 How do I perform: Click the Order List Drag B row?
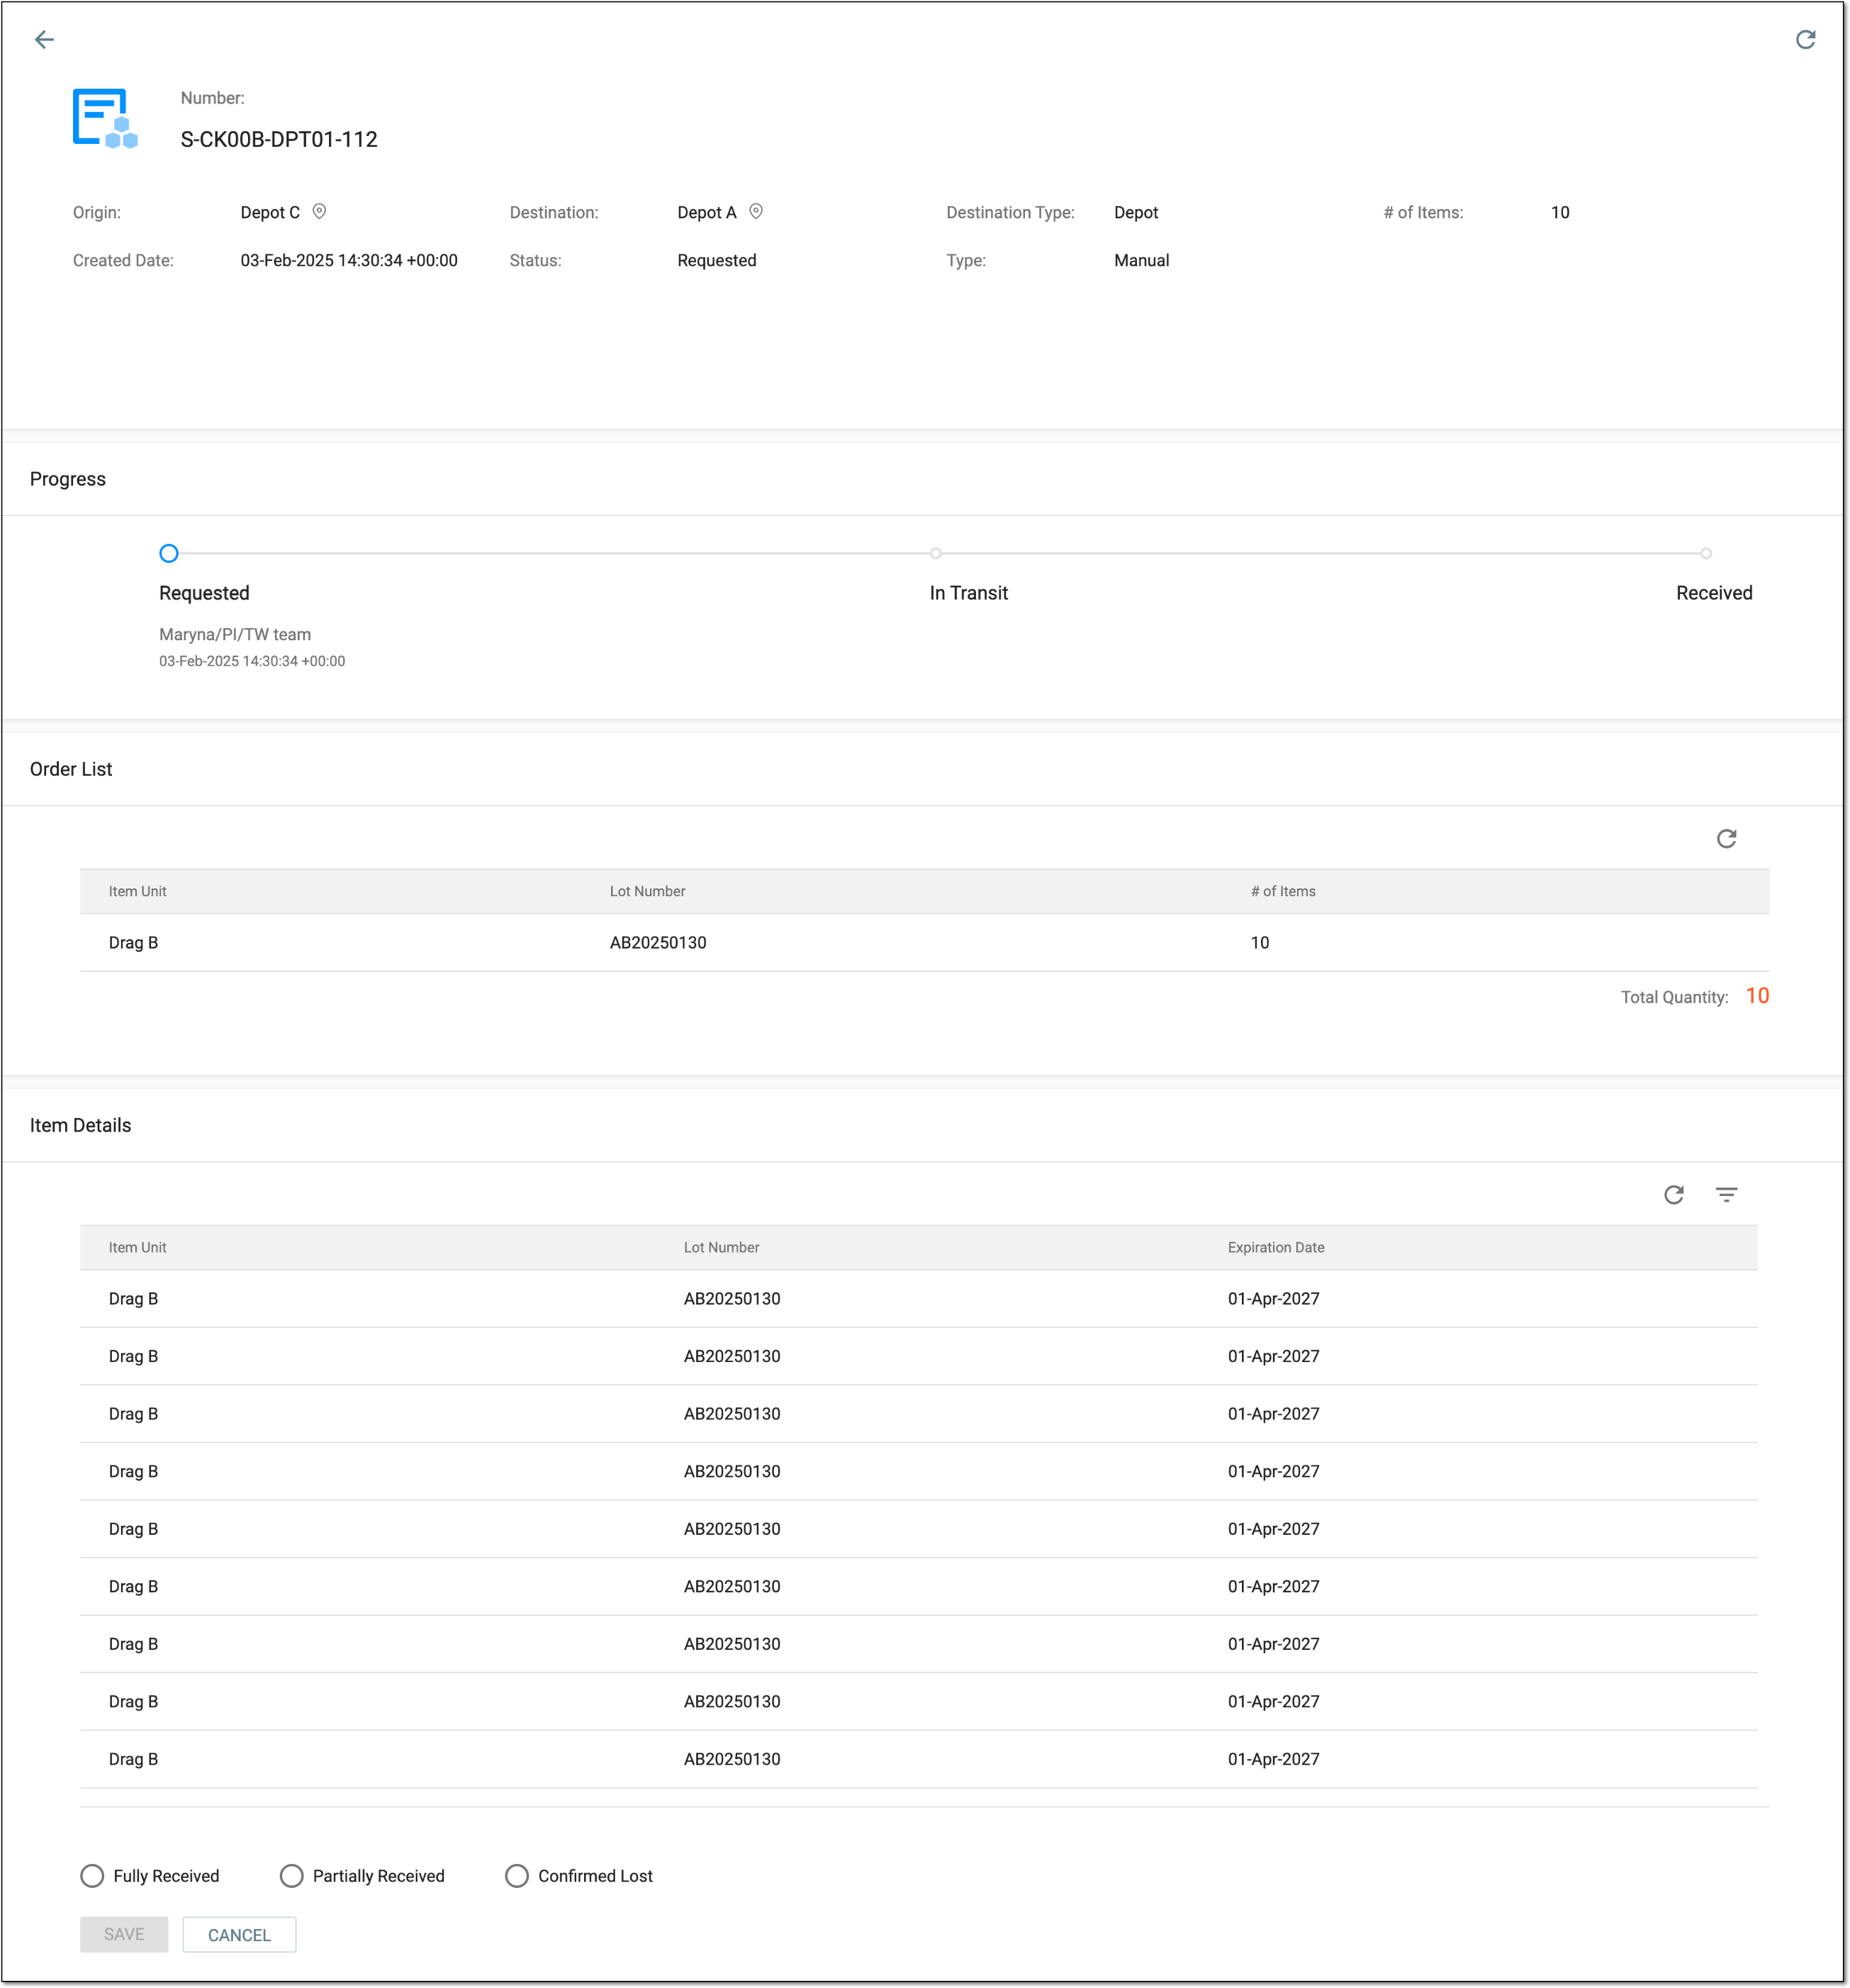pos(924,942)
